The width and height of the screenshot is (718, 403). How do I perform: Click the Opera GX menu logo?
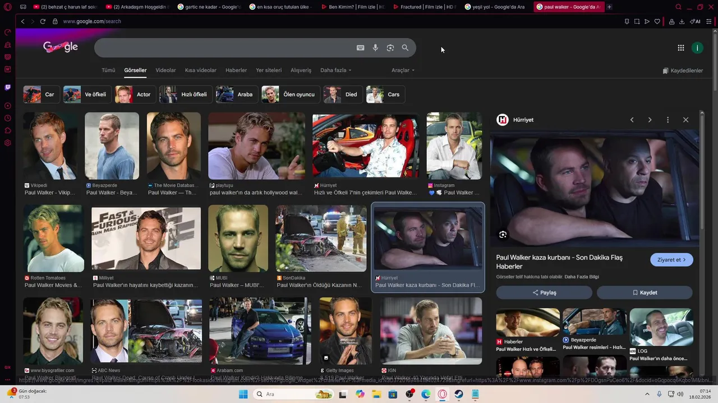click(8, 7)
